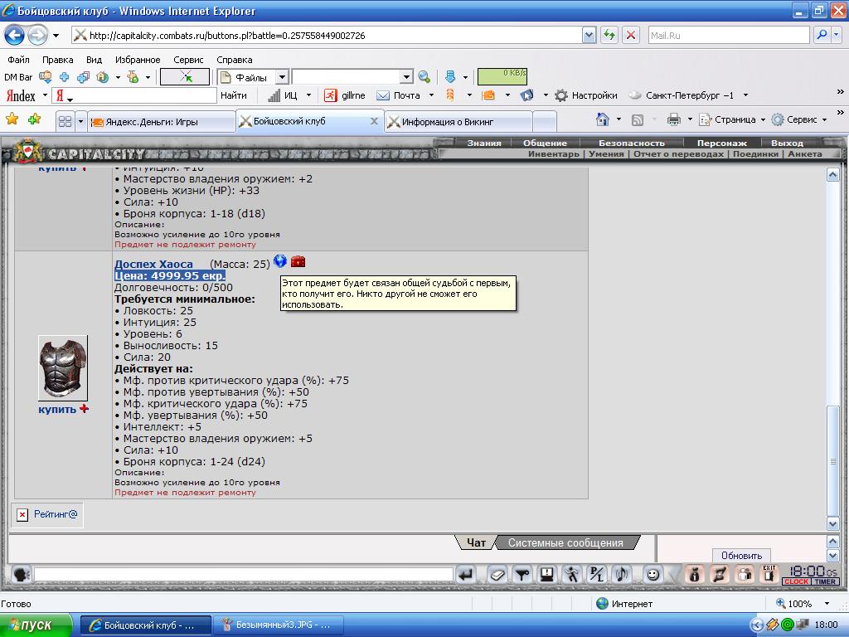Screen dimensions: 849x637
Task: Open the recent pages dropdown arrow
Action: (x=56, y=36)
